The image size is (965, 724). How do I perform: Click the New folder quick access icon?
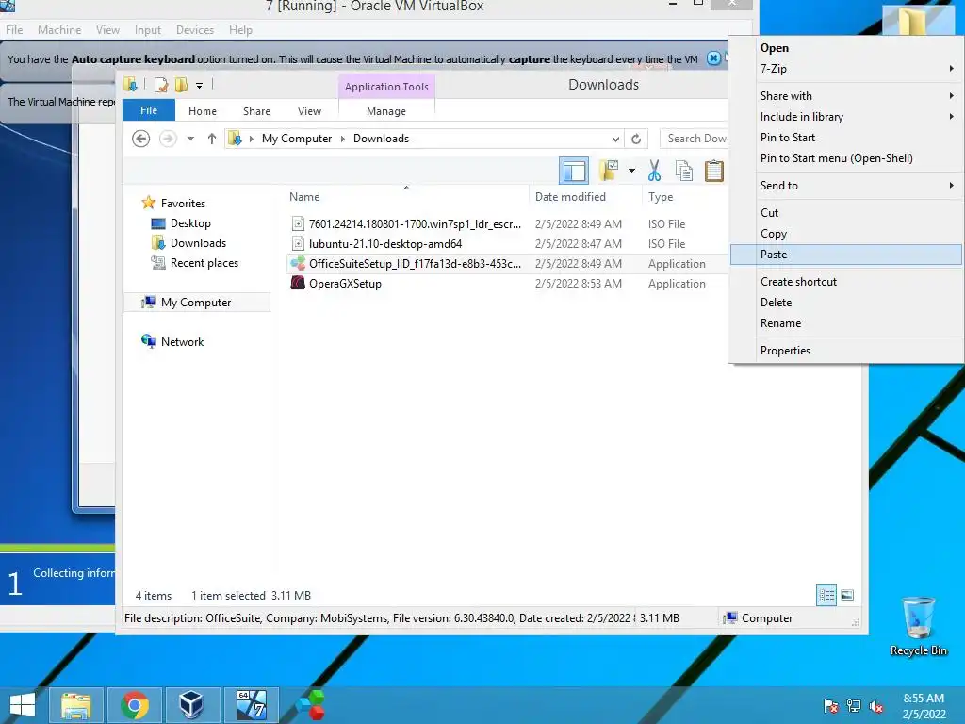[x=181, y=85]
